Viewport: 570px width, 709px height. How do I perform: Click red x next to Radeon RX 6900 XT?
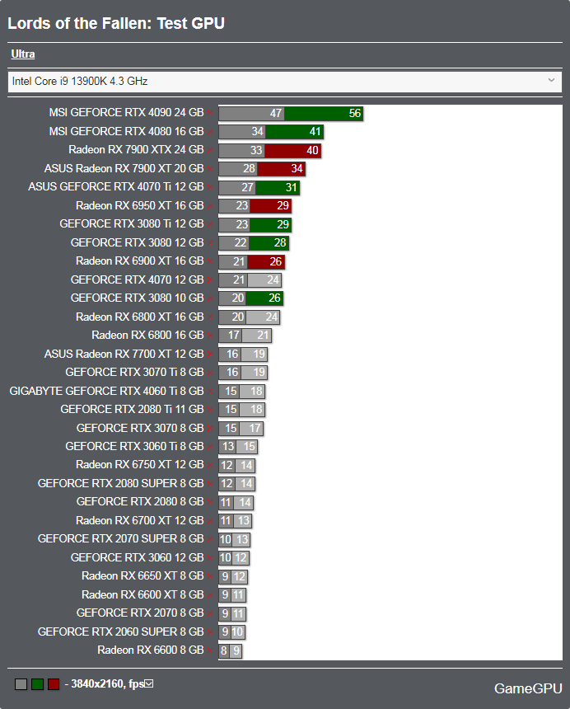210,261
